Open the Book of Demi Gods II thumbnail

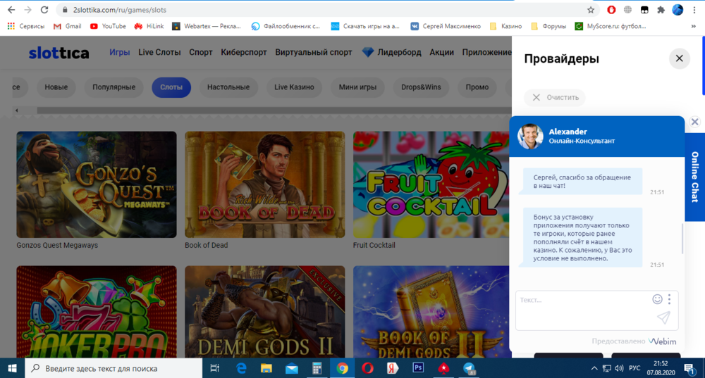pyautogui.click(x=431, y=312)
